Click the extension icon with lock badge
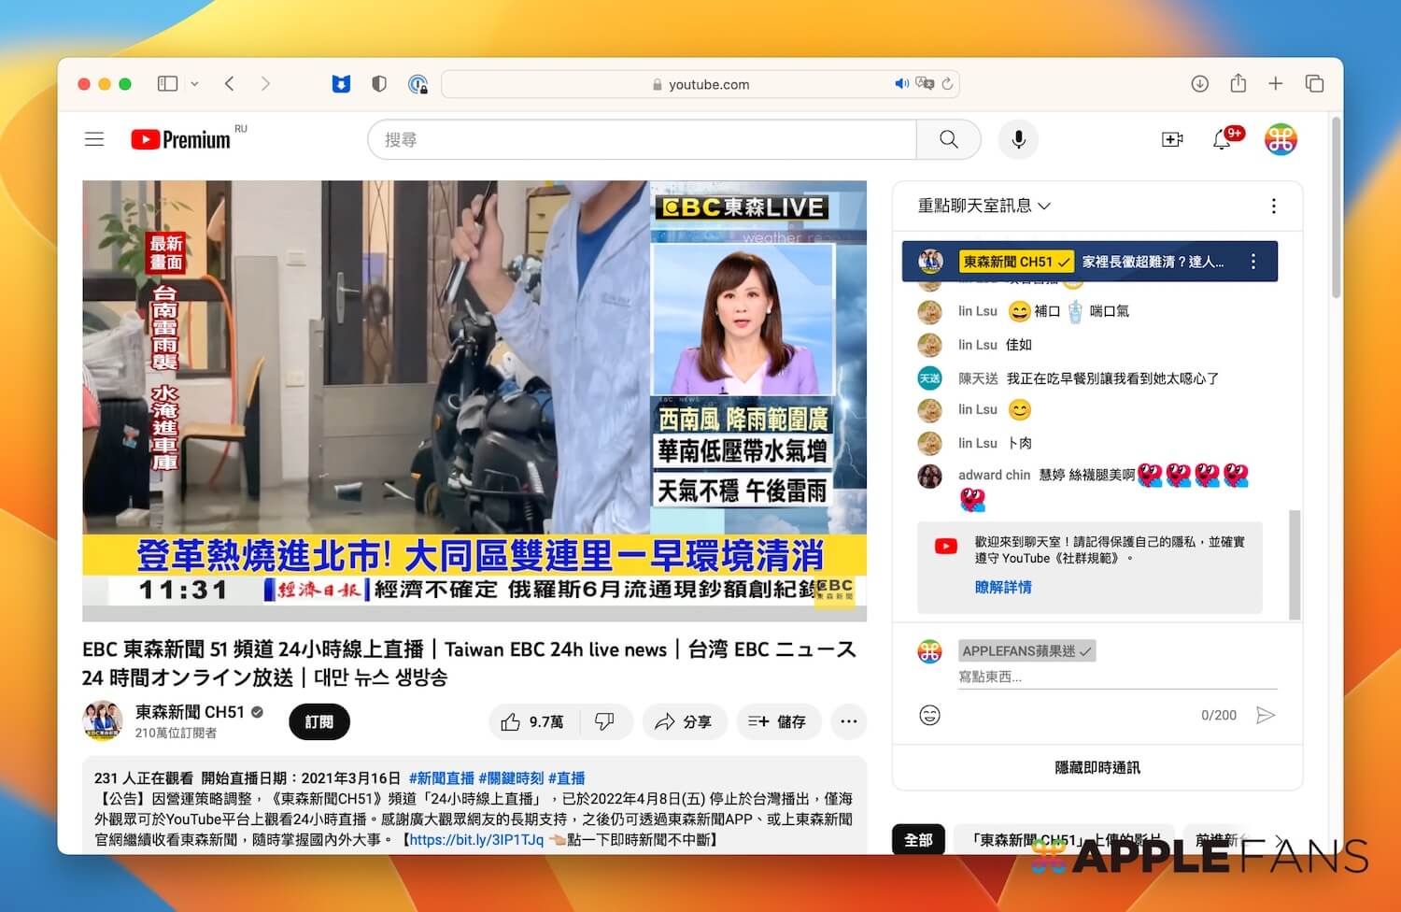 (417, 84)
